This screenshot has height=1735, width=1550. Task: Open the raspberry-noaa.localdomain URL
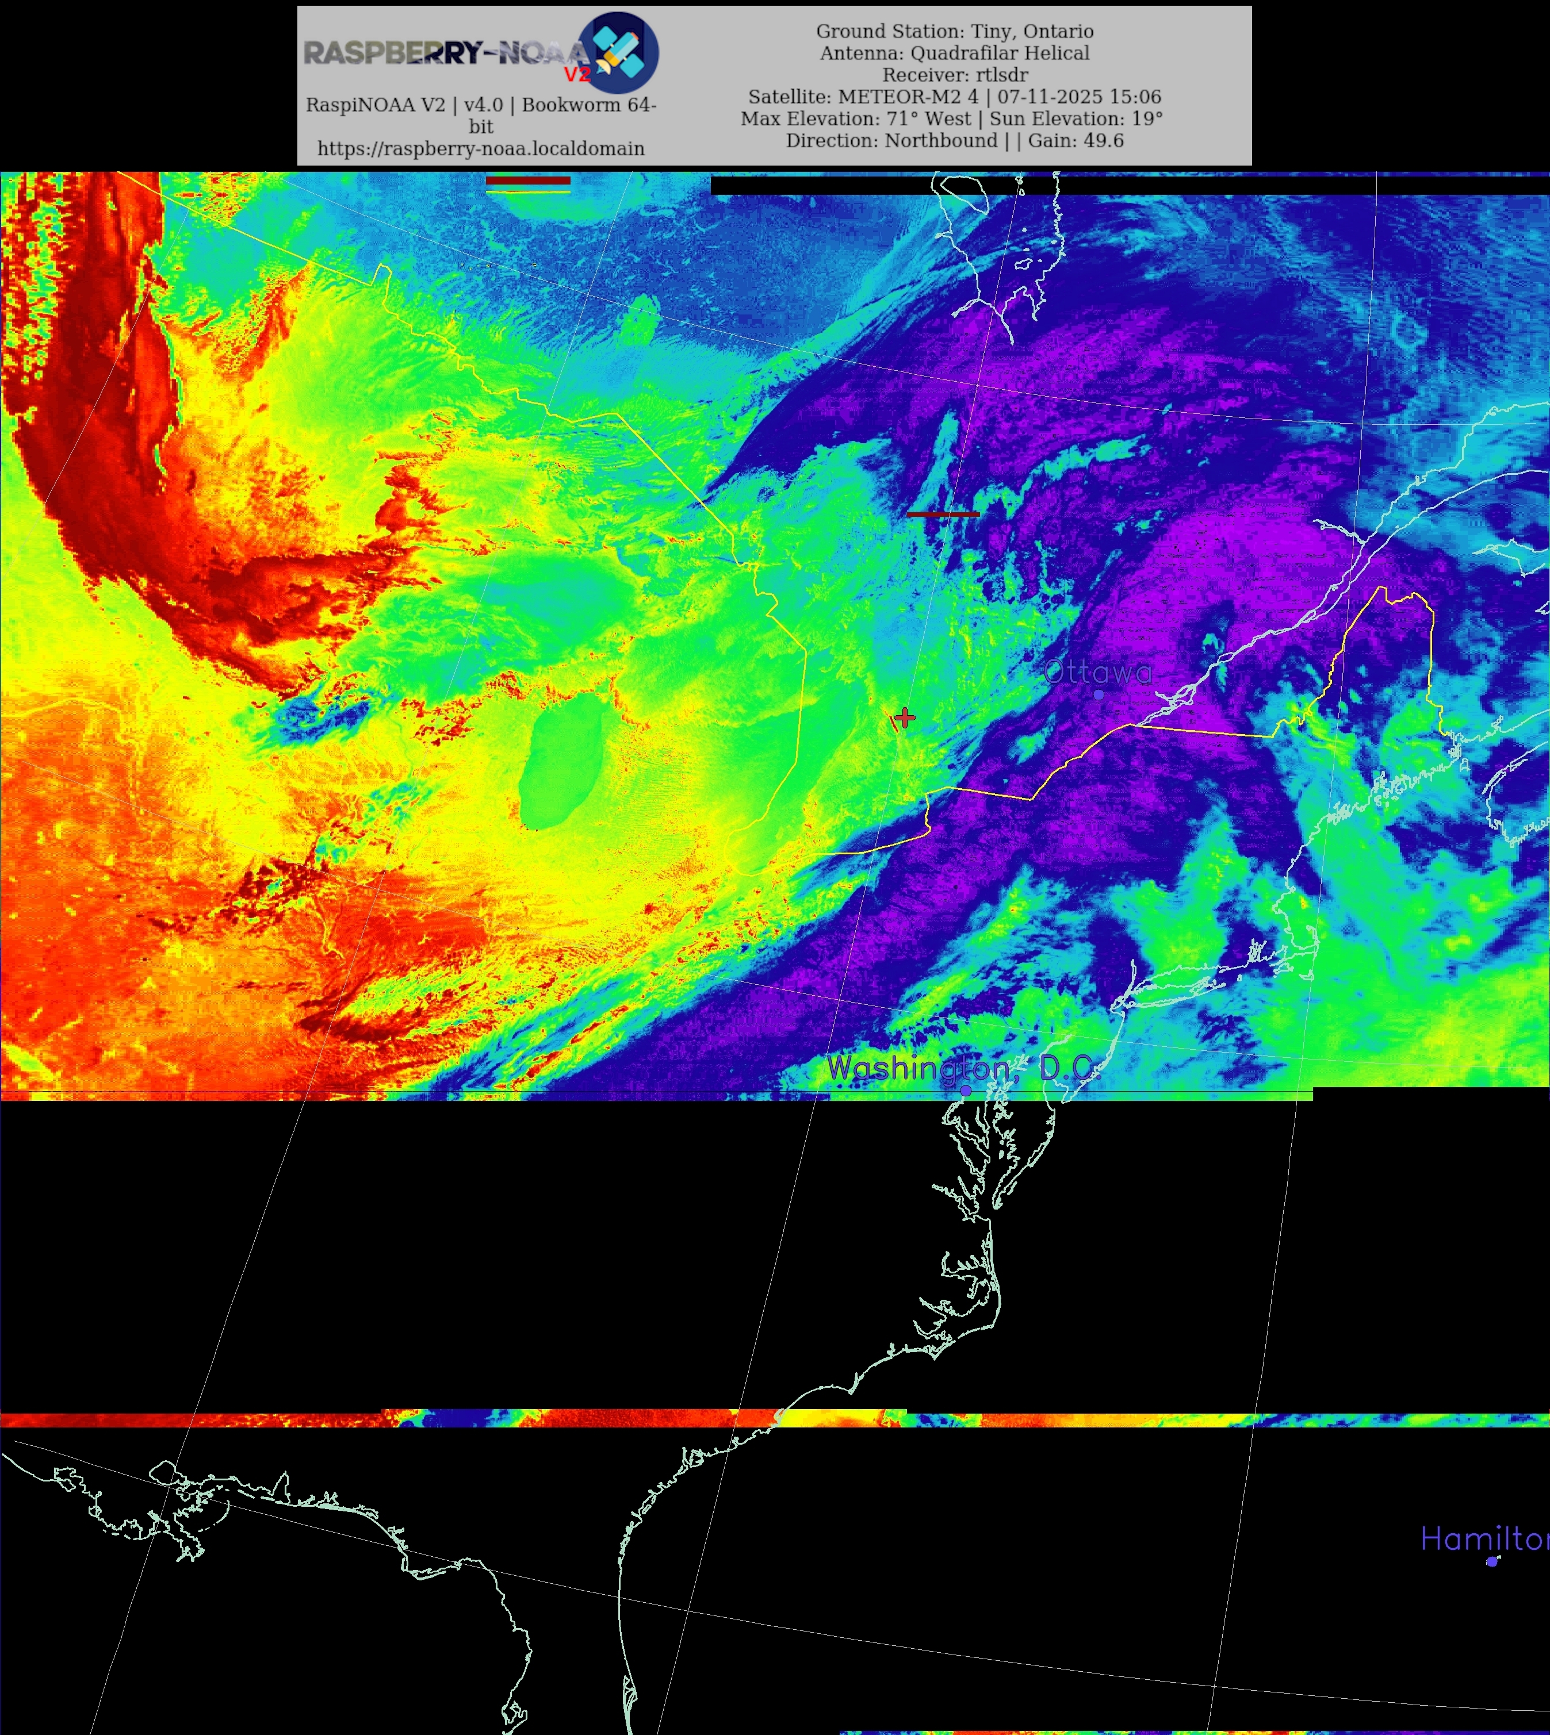coord(480,148)
